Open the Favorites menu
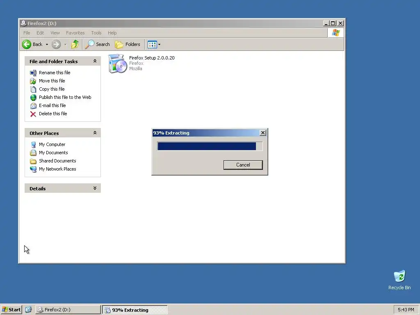 coord(75,33)
